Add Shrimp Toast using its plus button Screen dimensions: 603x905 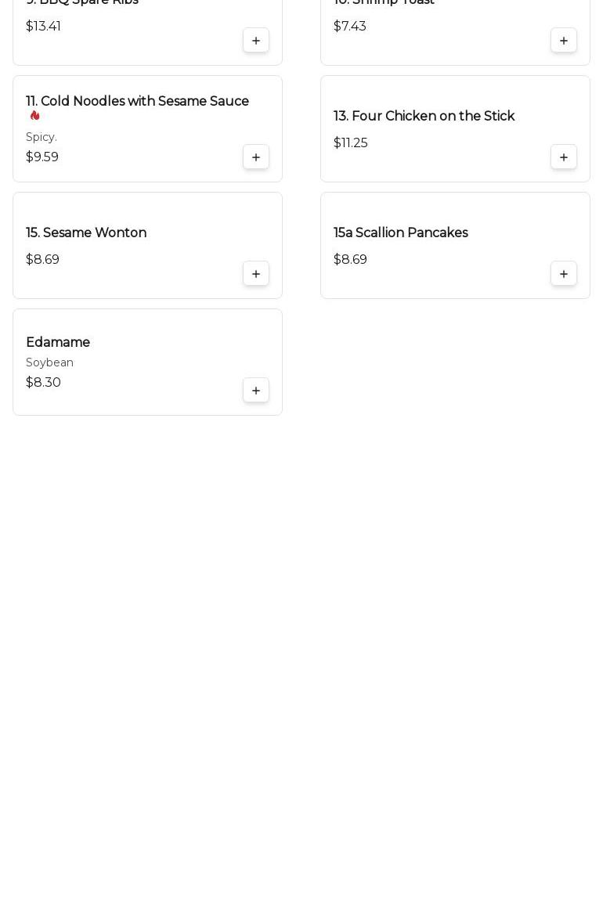(564, 41)
